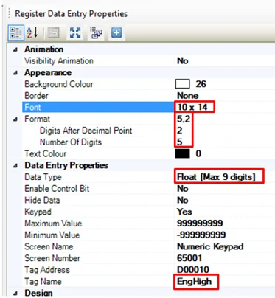
Task: Select the Border property label
Action: pos(36,96)
